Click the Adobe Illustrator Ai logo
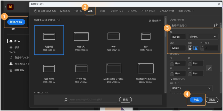Image resolution: width=223 pixels, height=111 pixels. pos(10,7)
